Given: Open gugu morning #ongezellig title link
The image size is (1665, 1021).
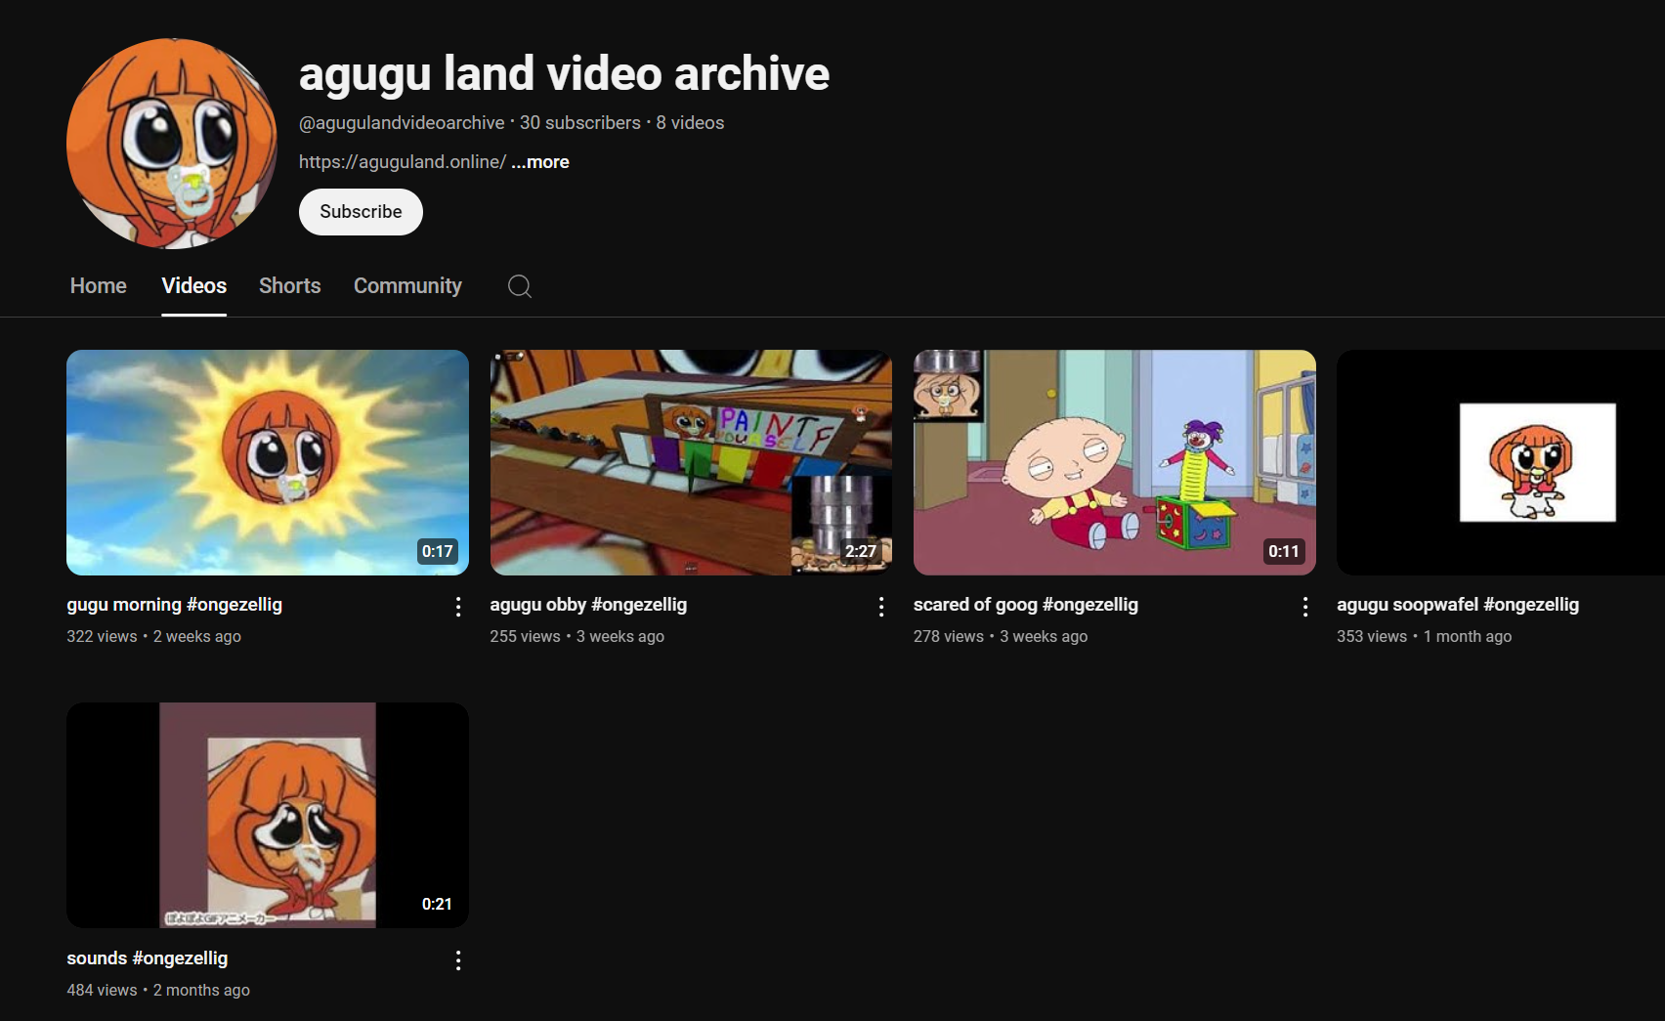Looking at the screenshot, I should click(175, 605).
